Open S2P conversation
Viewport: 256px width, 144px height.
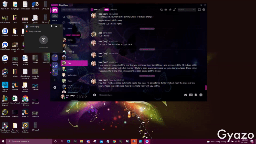coord(74,58)
